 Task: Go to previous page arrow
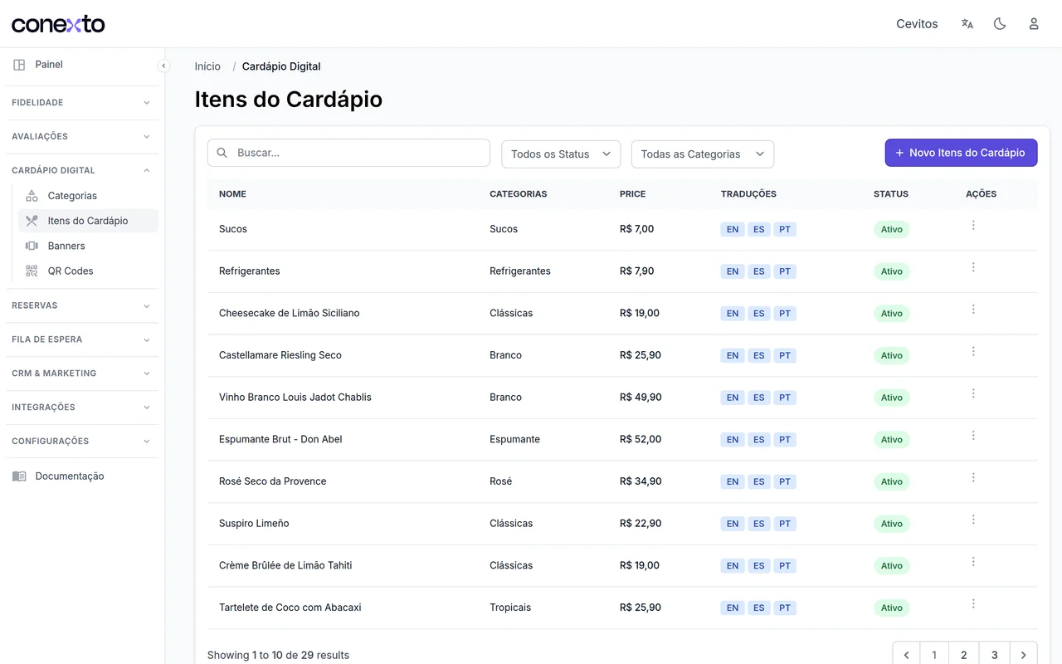(907, 655)
